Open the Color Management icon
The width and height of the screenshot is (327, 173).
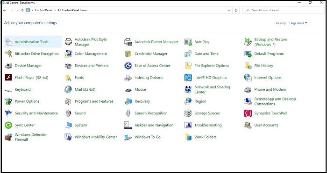click(68, 54)
